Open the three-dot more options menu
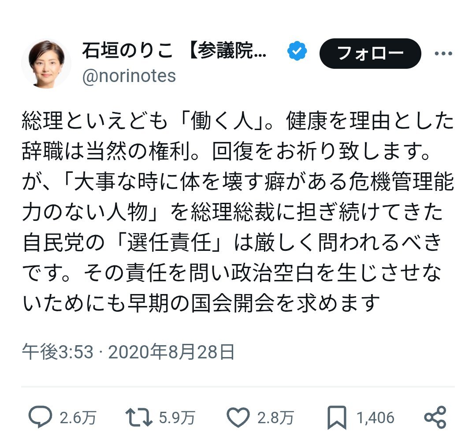Screen dimensions: 476x436 pyautogui.click(x=443, y=54)
